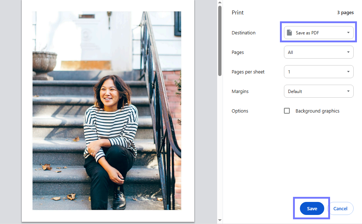
Task: Click the 'Background graphics' label text
Action: click(317, 111)
